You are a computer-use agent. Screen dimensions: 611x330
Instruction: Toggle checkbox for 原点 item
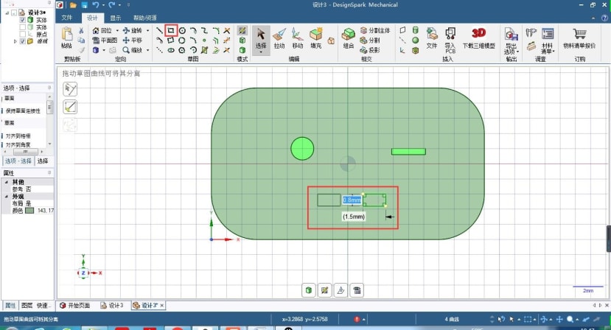click(22, 35)
